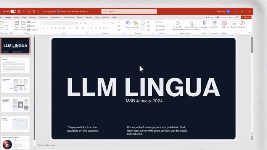Click the Numbering list icon
The height and width of the screenshot is (150, 267).
coord(98,23)
